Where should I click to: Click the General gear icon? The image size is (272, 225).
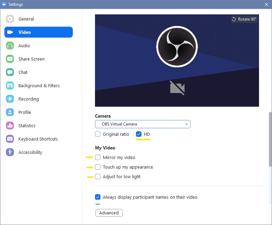[10, 19]
